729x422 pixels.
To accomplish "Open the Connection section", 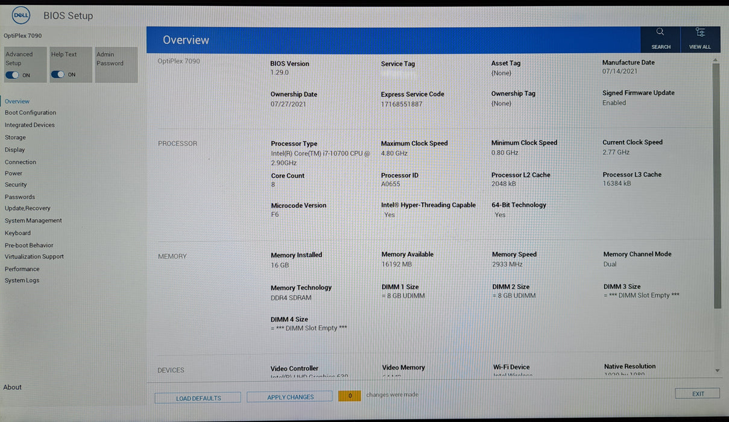I will click(21, 162).
